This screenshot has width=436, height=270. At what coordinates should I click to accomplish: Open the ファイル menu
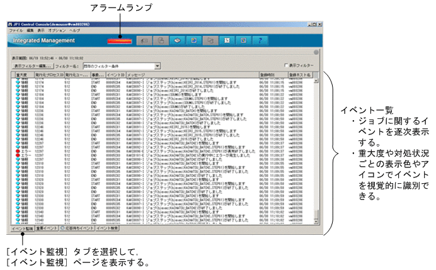click(x=16, y=30)
